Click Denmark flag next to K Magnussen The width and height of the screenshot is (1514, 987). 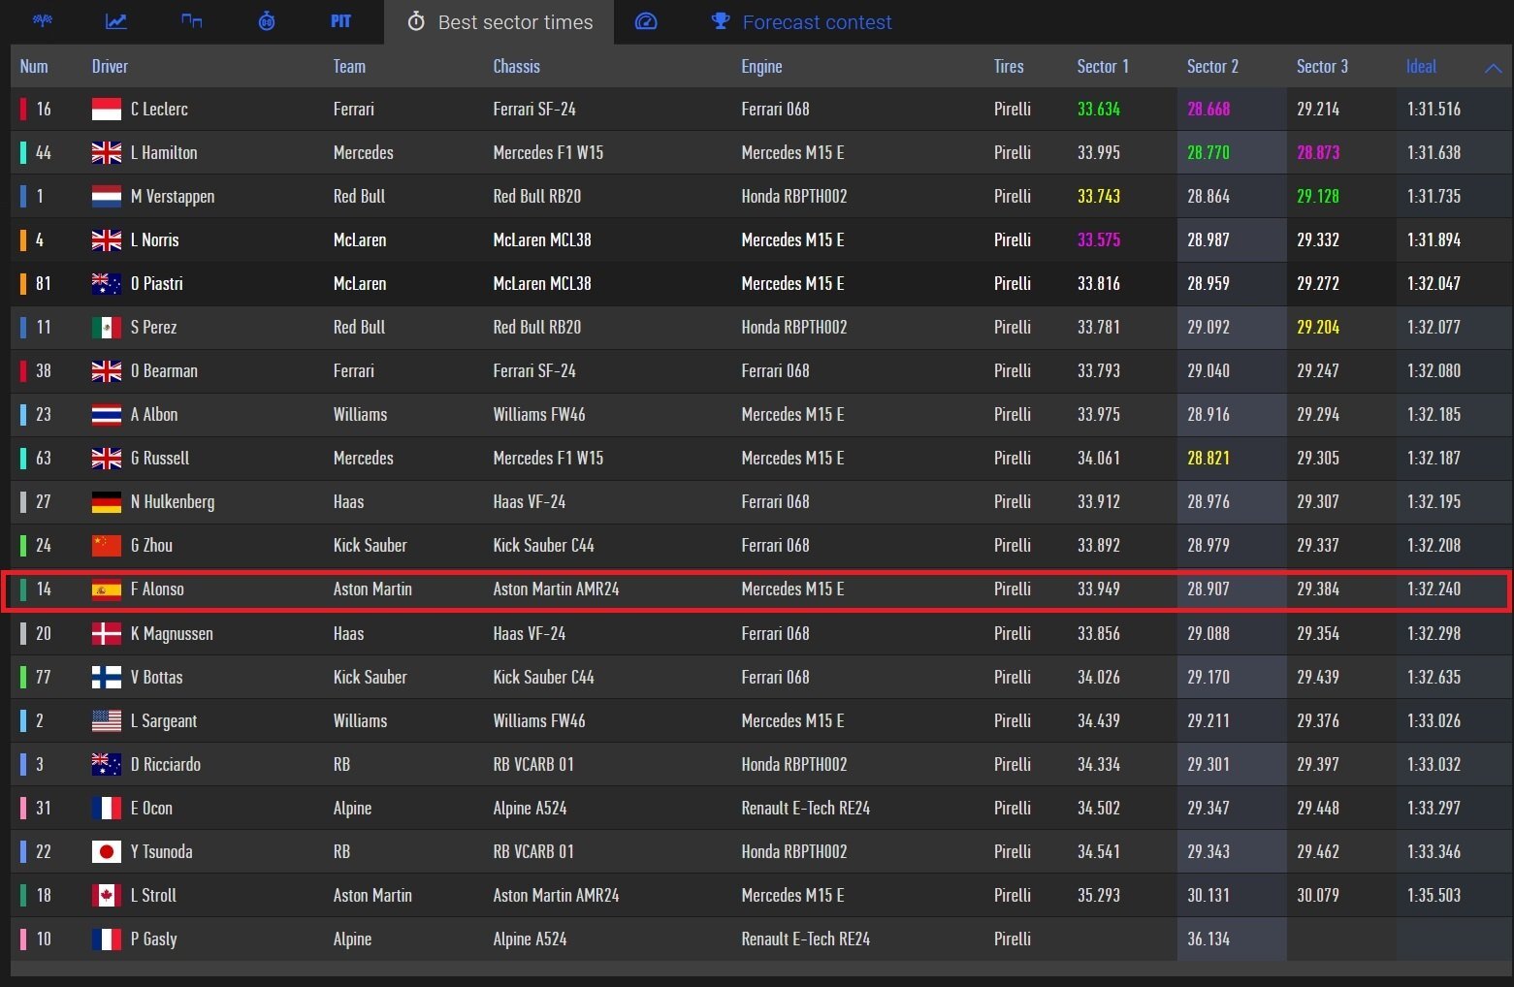[107, 633]
